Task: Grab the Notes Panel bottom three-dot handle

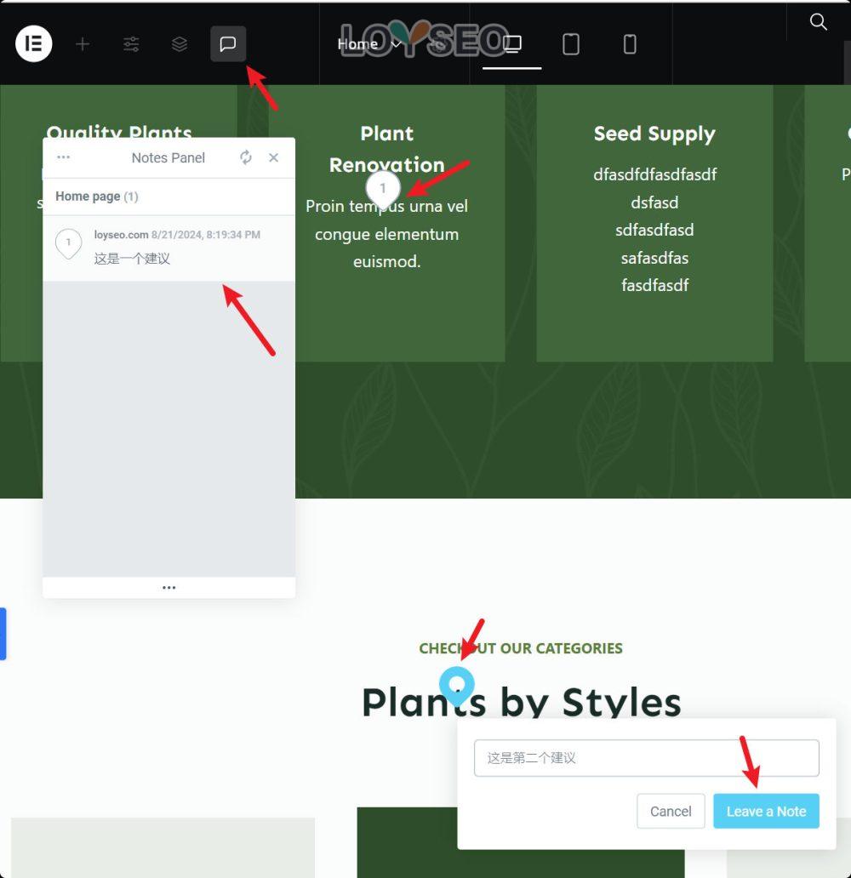Action: (x=168, y=587)
